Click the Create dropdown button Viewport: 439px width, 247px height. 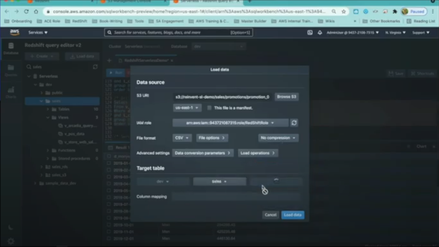click(x=42, y=56)
